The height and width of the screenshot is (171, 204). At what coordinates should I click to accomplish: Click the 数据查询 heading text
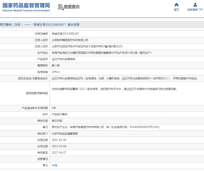tap(72, 7)
